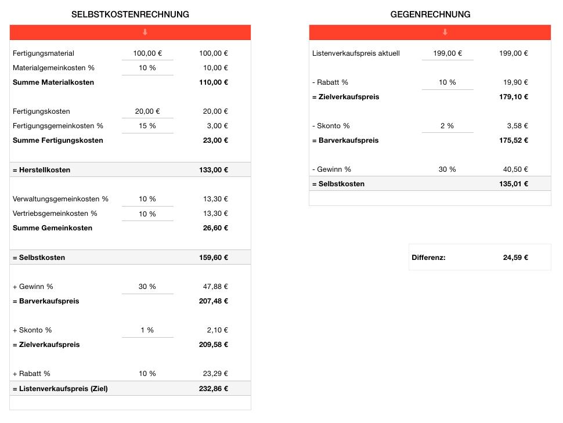Select the Verwaltungsgemeinkosten 10 % field
563x423 pixels.
coord(147,198)
